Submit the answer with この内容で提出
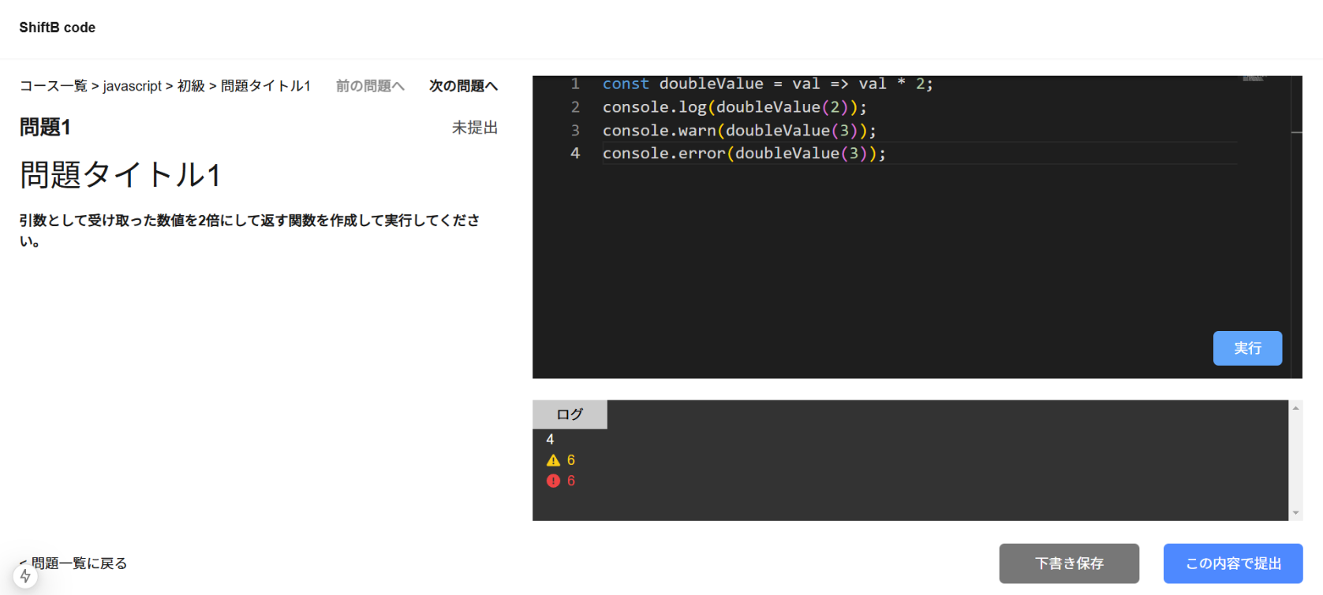This screenshot has width=1323, height=595. pyautogui.click(x=1232, y=563)
